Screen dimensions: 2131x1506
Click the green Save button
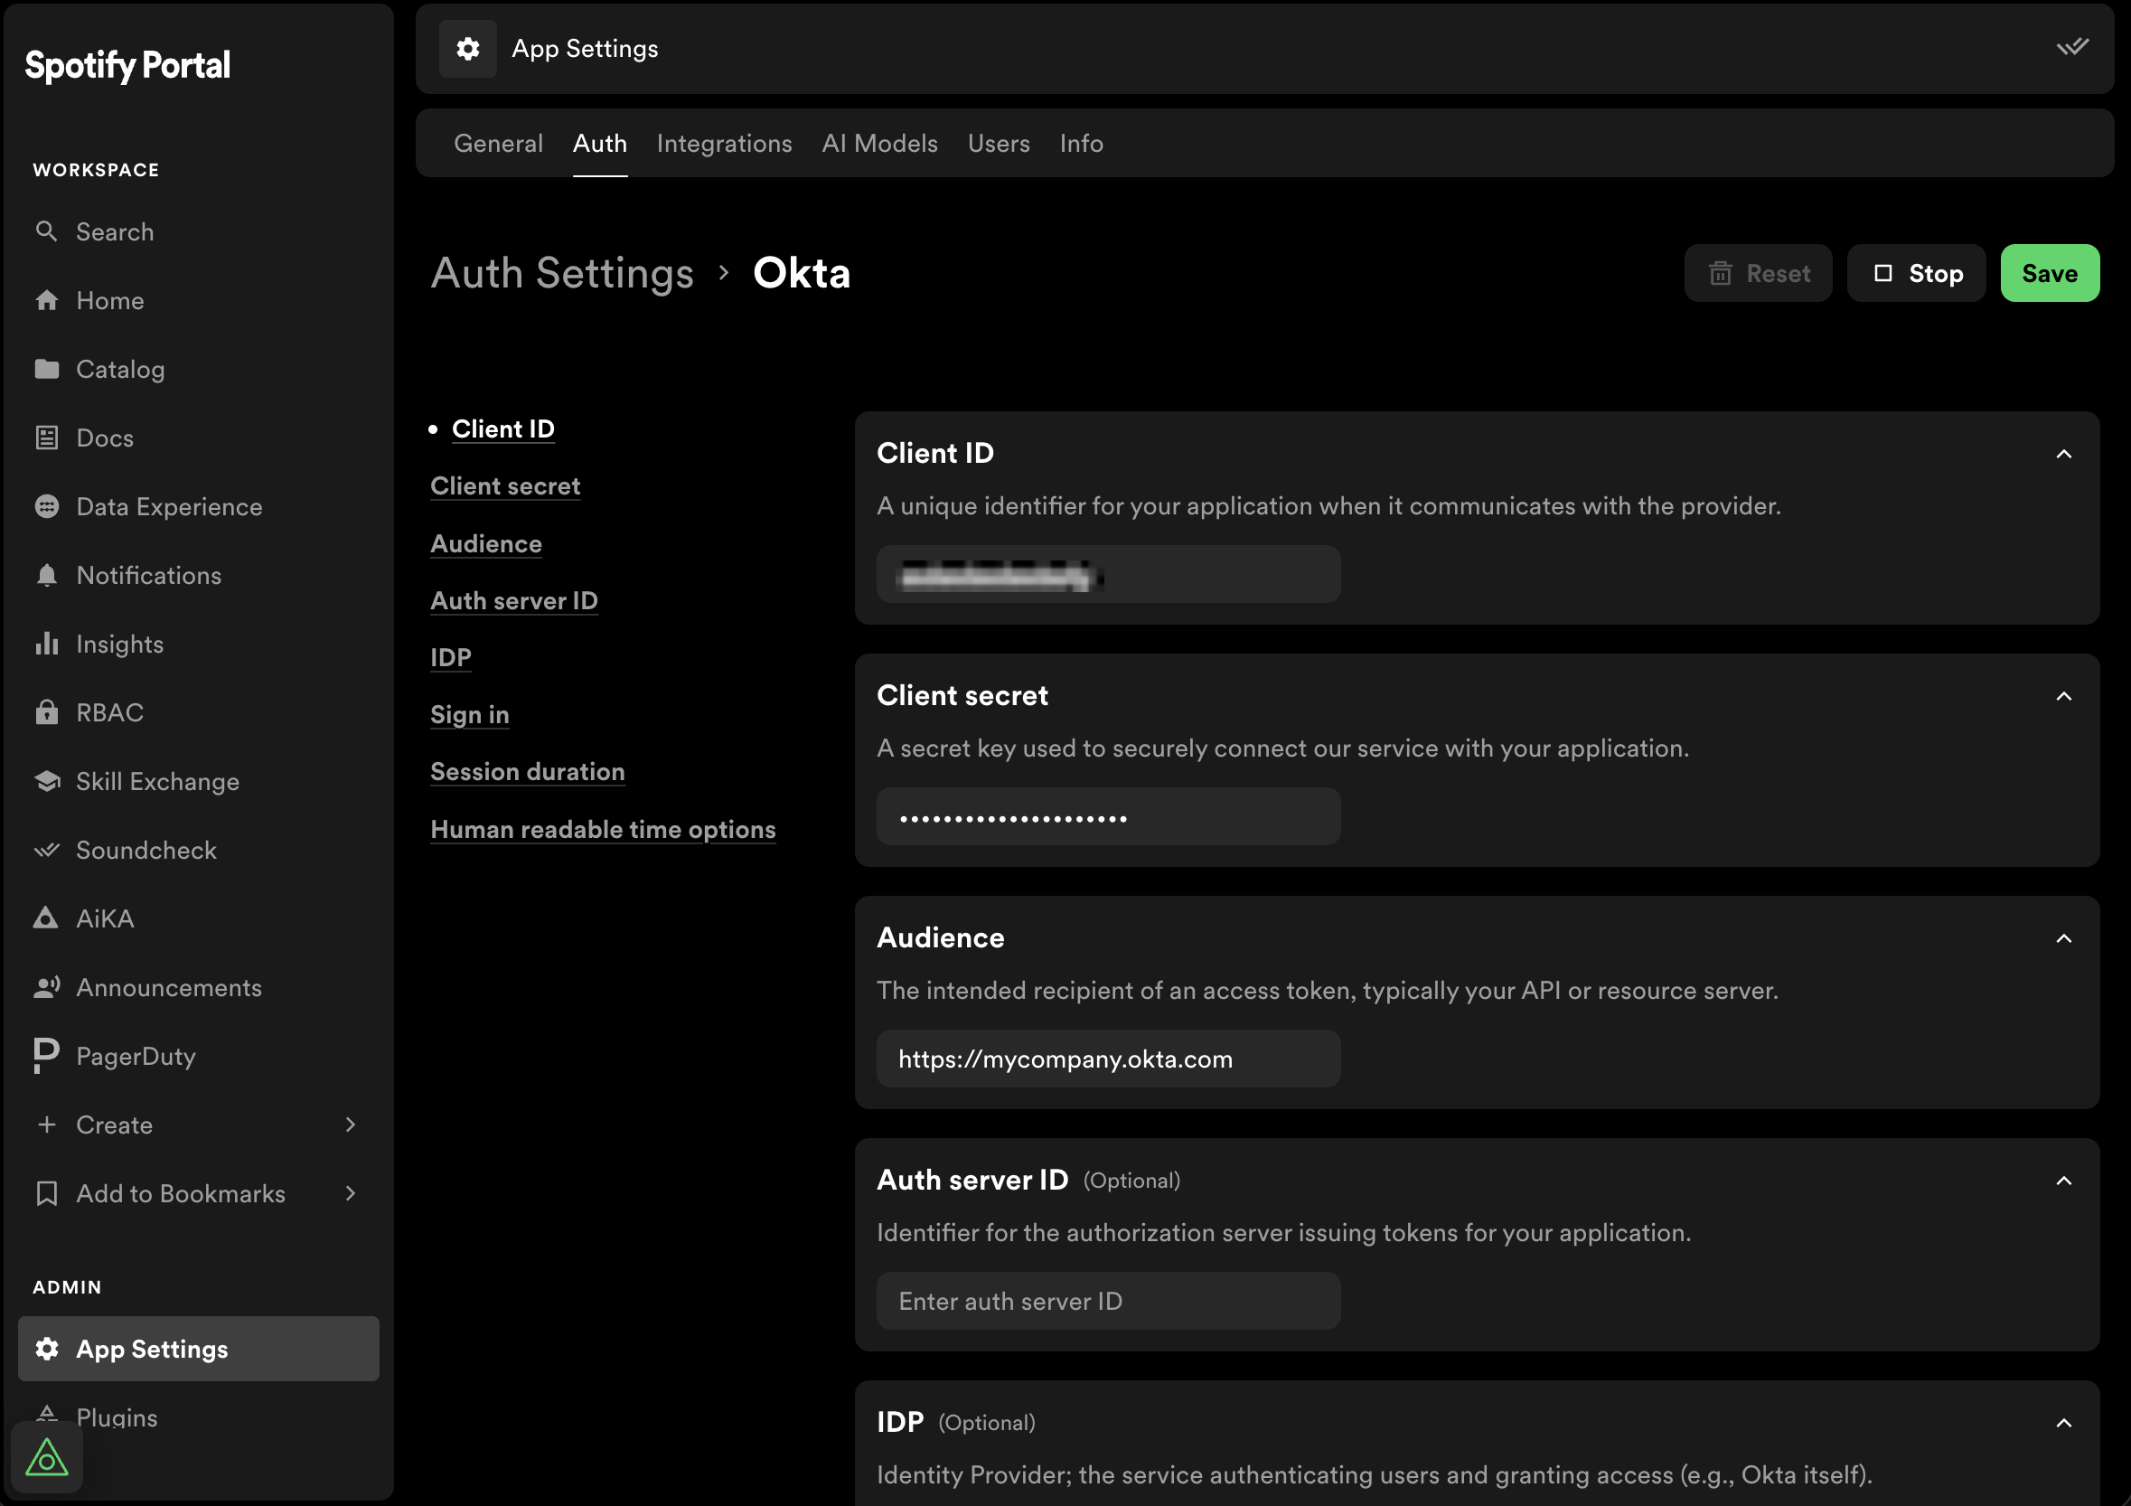[2050, 273]
